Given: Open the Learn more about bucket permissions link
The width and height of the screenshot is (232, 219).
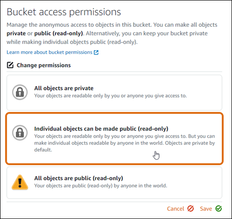Looking at the screenshot, I should (x=49, y=52).
